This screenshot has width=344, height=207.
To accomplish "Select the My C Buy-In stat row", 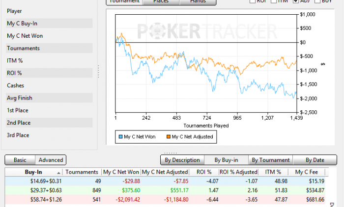I will tap(49, 23).
